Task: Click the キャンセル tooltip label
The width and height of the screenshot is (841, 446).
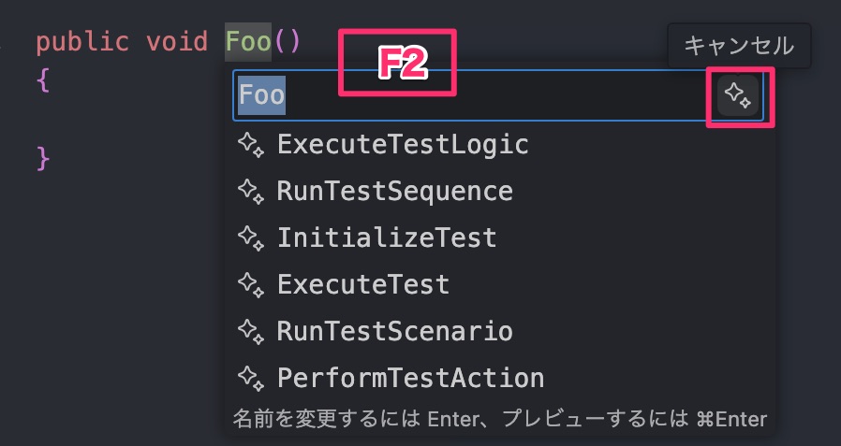Action: click(739, 46)
